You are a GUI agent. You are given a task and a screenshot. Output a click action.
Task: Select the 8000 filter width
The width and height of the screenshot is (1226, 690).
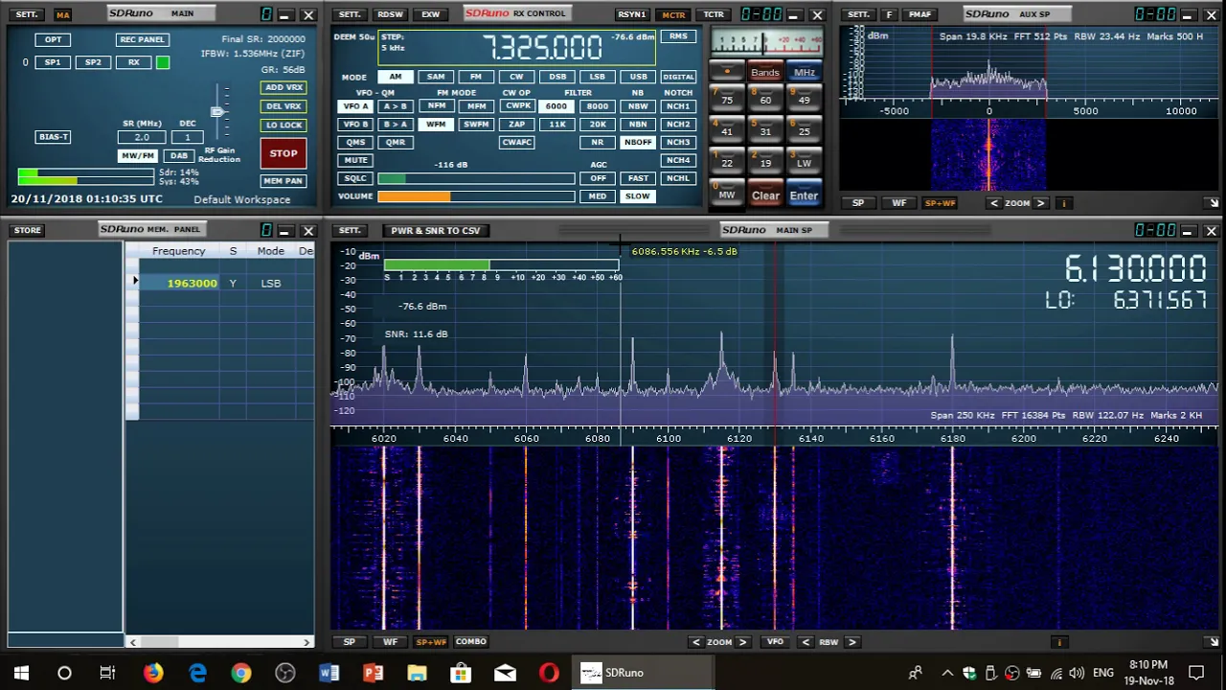click(597, 106)
